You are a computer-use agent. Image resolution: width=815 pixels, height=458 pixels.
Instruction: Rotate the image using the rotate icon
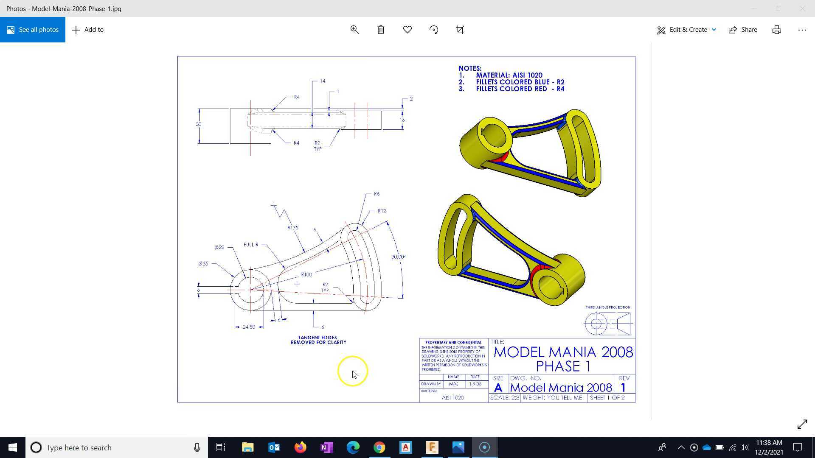434,30
